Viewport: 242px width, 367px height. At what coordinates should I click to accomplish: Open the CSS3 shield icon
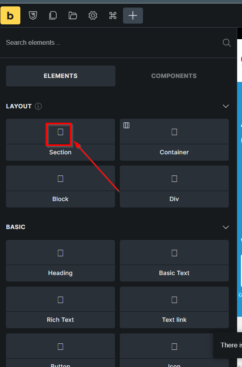click(33, 16)
